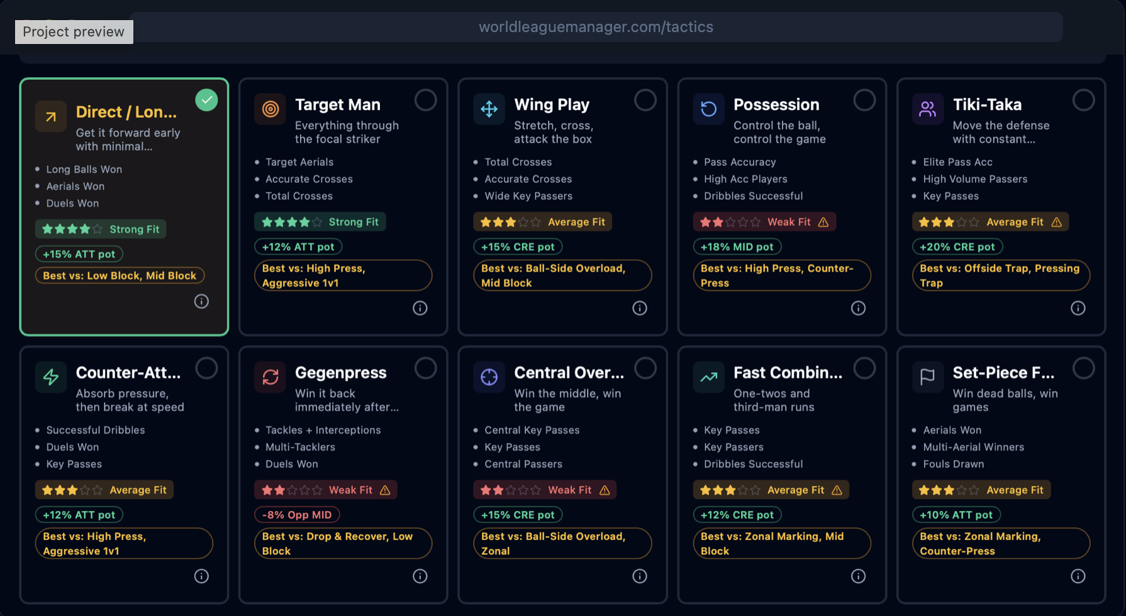The height and width of the screenshot is (616, 1126).
Task: Click the Set-Piece flag icon
Action: [x=927, y=377]
